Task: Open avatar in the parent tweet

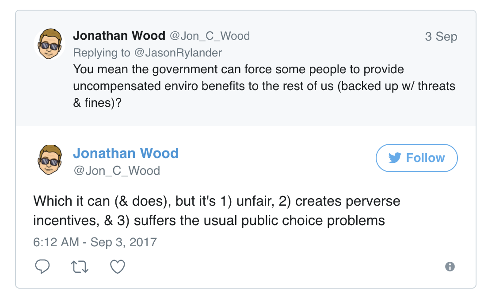Action: [49, 44]
